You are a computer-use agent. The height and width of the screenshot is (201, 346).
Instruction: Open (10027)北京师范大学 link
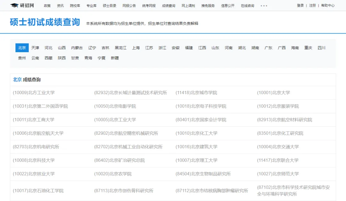click(x=278, y=174)
